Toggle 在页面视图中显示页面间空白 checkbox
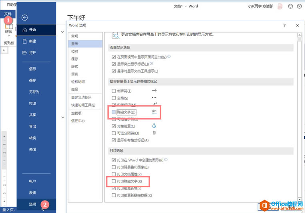The width and height of the screenshot is (305, 213). click(x=114, y=57)
